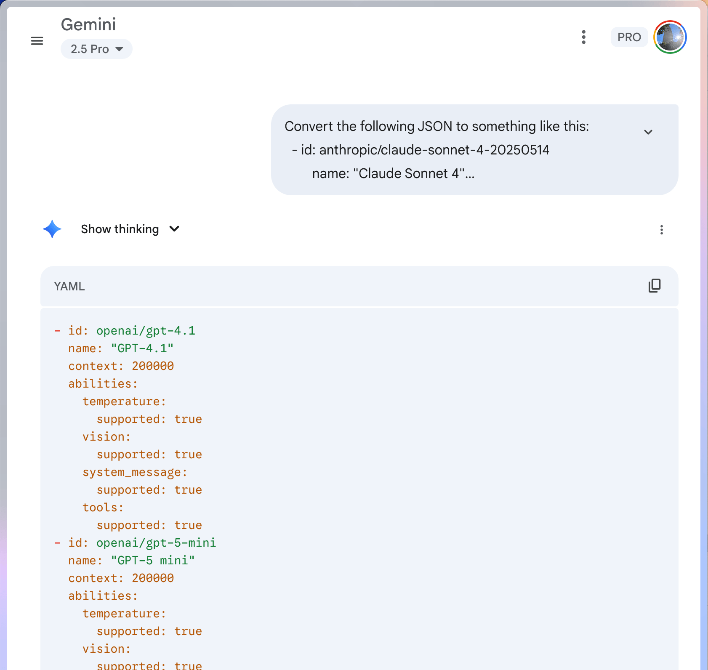
Task: Click the PRO subscription button
Action: coord(629,37)
